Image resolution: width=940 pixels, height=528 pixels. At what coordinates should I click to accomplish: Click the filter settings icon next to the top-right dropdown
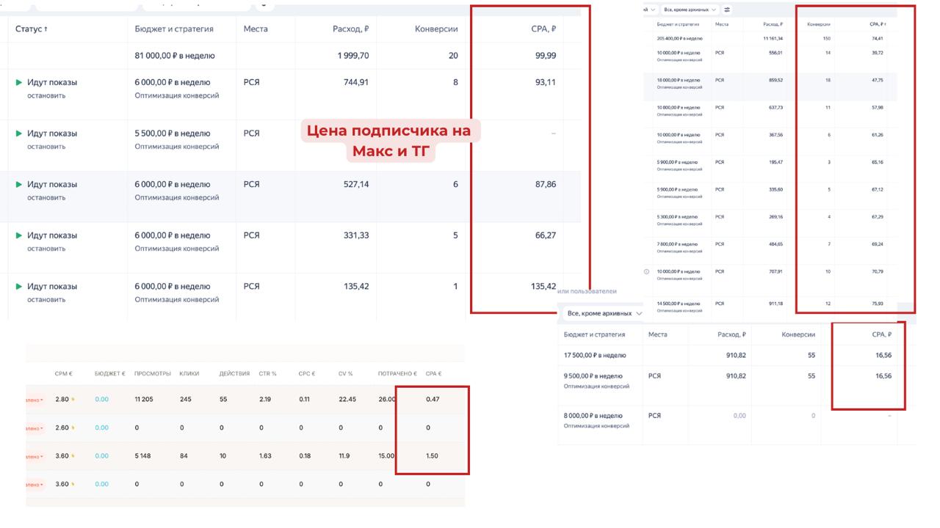tap(727, 10)
